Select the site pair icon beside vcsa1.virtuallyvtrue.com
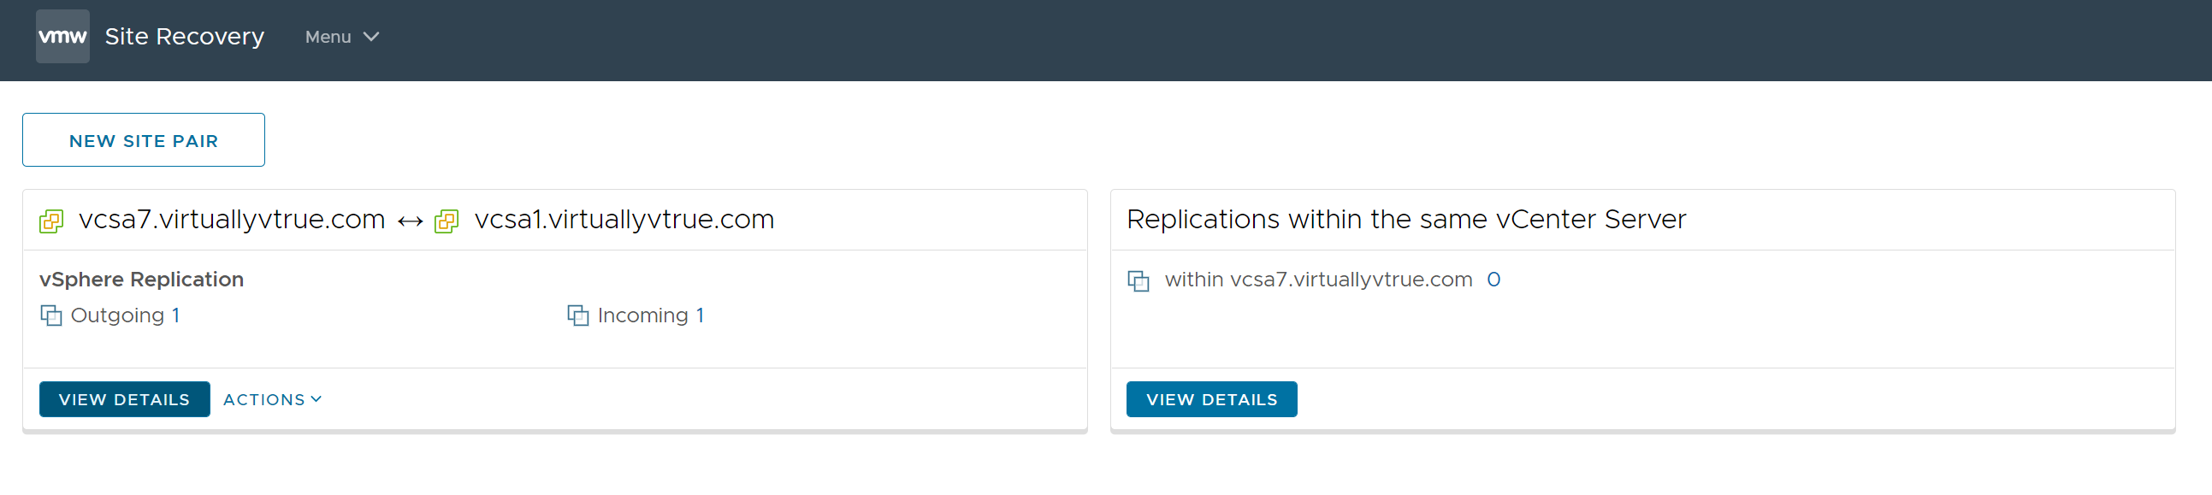 point(447,221)
